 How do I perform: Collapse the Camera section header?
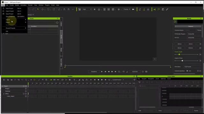coord(188,26)
